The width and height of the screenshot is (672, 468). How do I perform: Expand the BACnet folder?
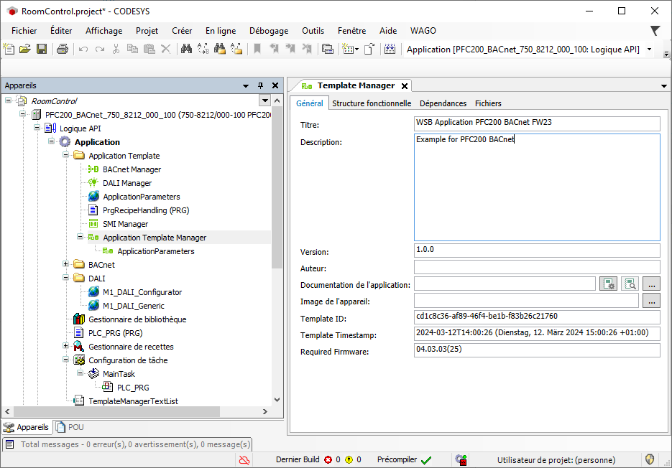65,263
